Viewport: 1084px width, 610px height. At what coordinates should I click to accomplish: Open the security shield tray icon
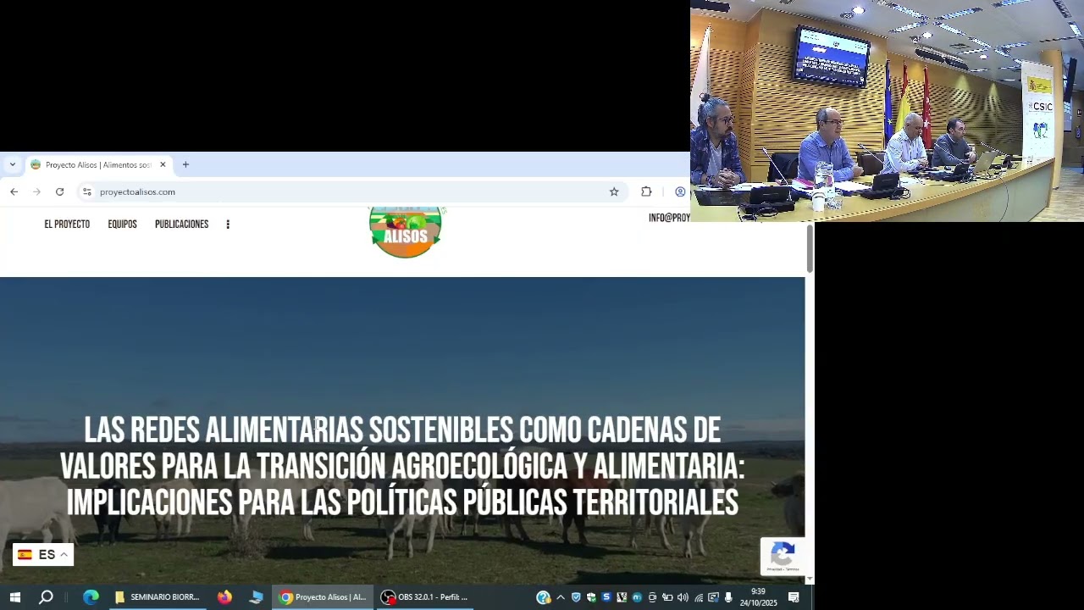pos(576,597)
